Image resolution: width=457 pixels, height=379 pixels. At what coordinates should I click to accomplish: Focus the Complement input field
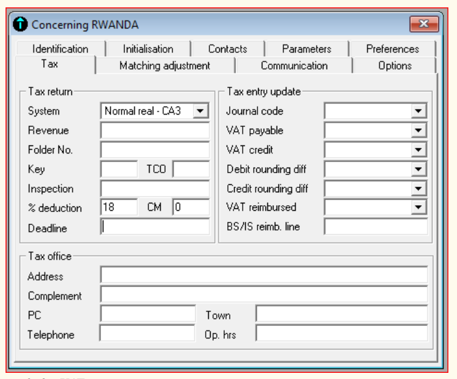264,295
